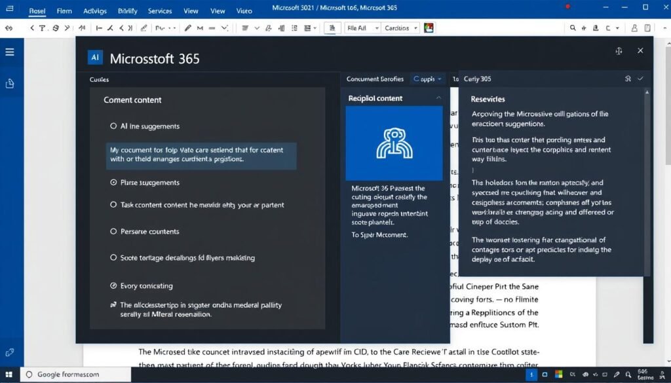
Task: Click the colorful picture icon after Carditins dropdown
Action: [429, 28]
